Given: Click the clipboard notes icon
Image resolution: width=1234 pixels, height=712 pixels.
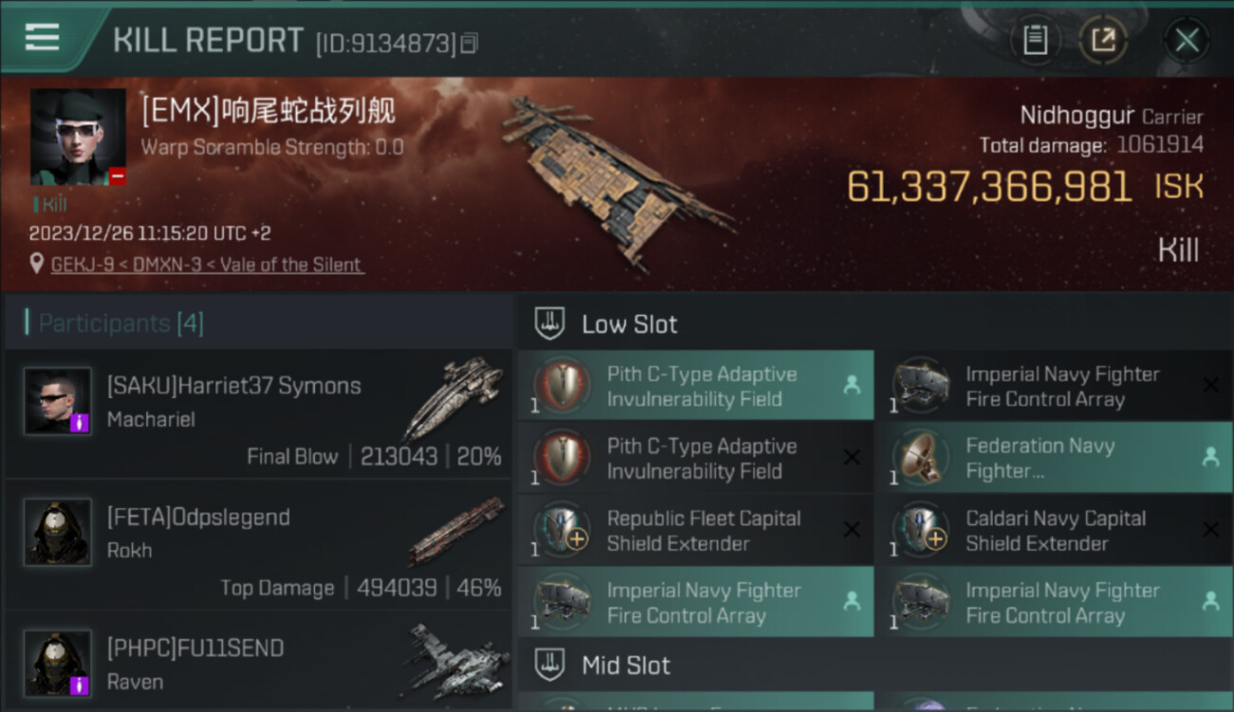Looking at the screenshot, I should tap(1035, 40).
